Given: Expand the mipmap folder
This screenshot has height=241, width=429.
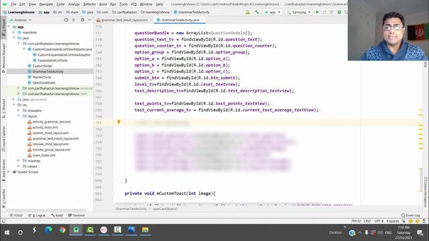Looking at the screenshot, I should 19,161.
